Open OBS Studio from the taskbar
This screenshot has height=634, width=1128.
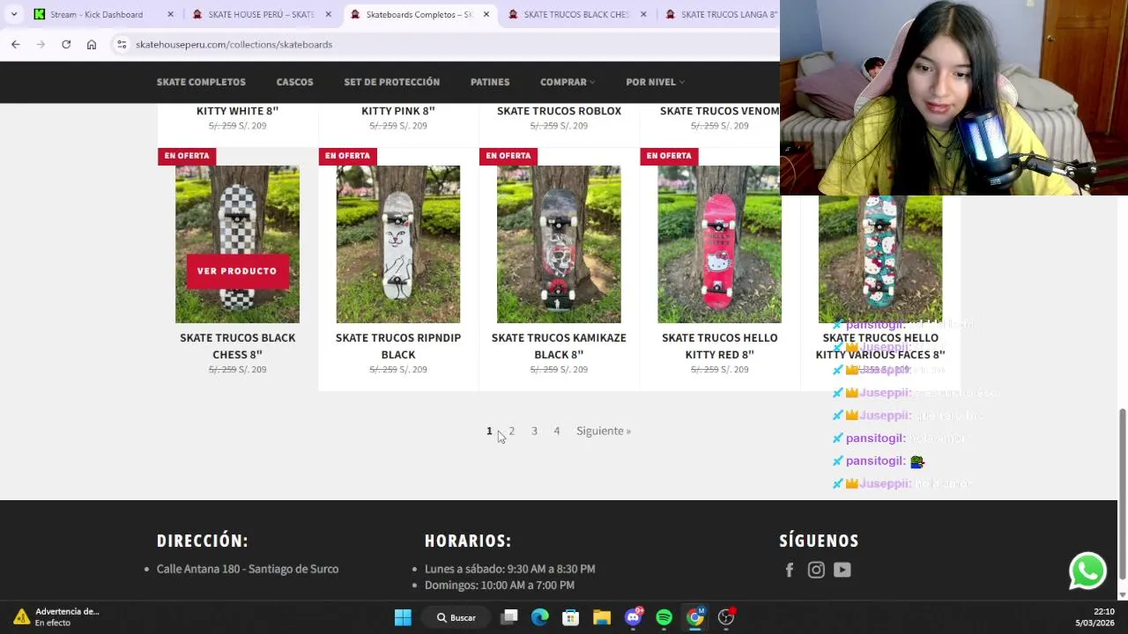click(x=726, y=617)
